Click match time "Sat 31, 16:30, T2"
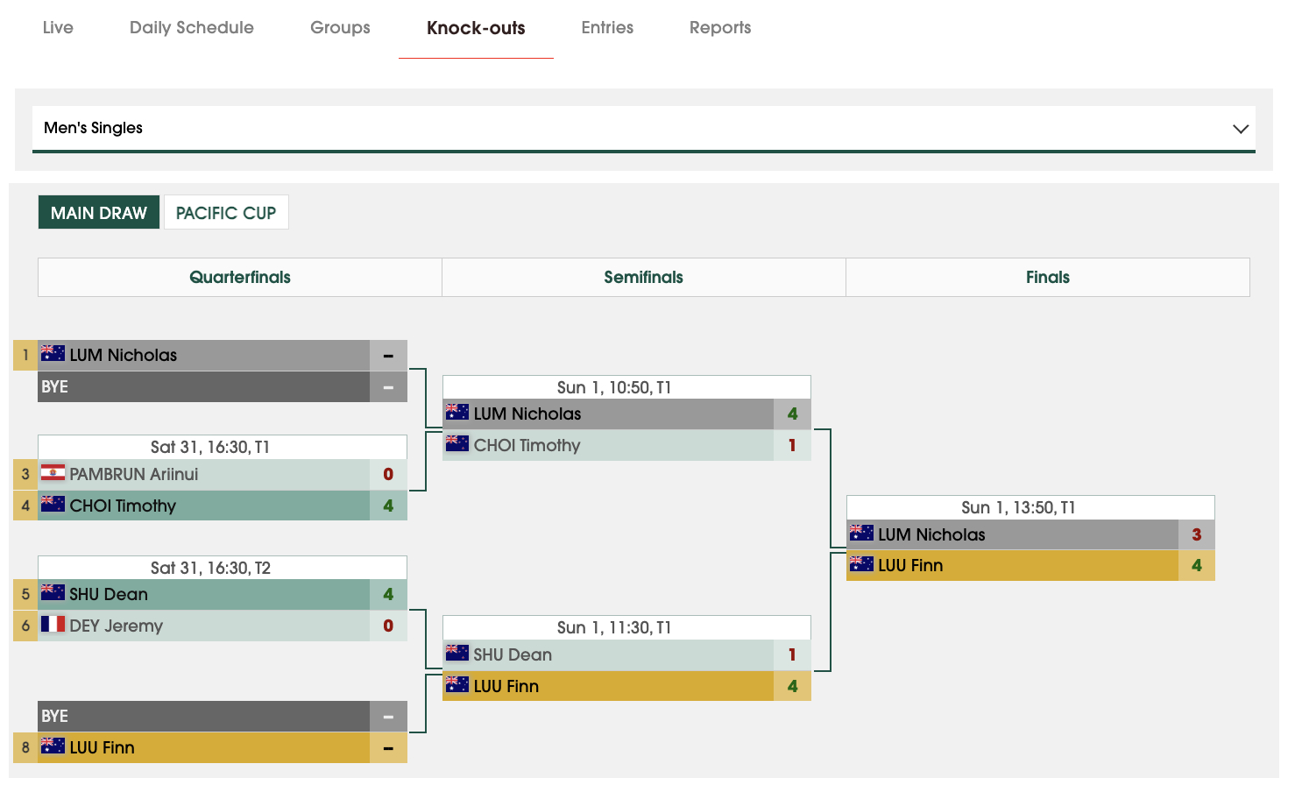Screen dimensions: 1295x785 [210, 568]
